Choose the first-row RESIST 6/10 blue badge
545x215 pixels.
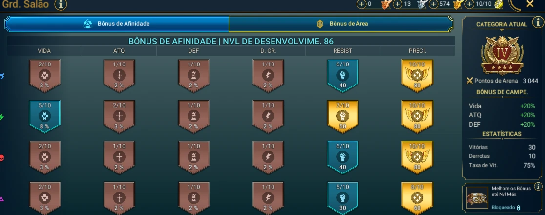coord(342,75)
